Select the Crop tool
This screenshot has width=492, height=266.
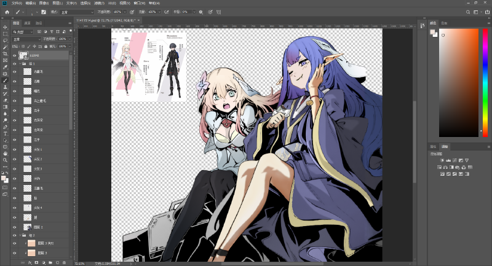(5, 53)
